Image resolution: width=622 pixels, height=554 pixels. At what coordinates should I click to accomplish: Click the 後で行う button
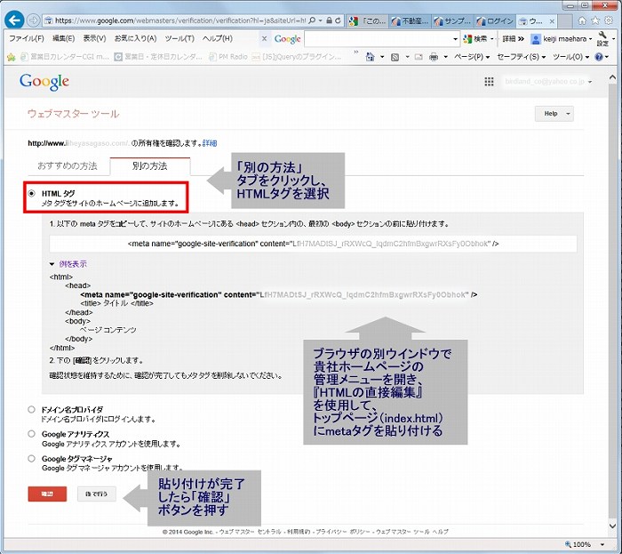(x=96, y=494)
